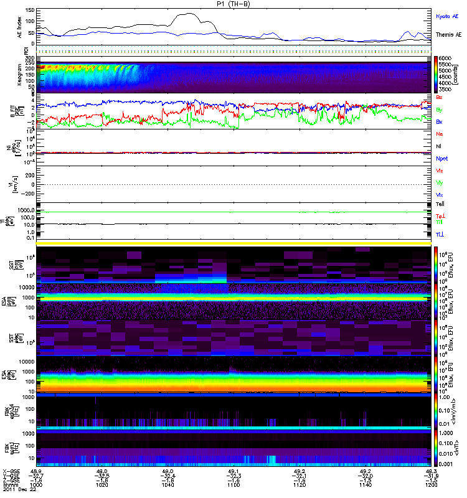Click the 3500 value on Keogram color scale

[445, 90]
